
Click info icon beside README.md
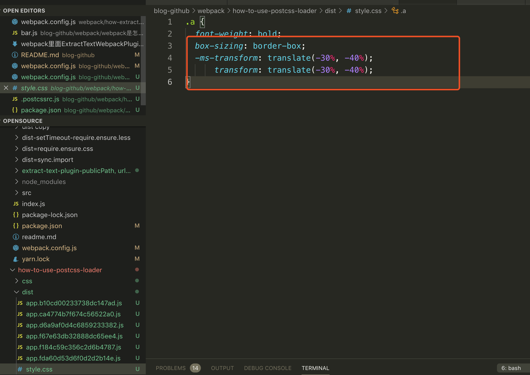tap(15, 55)
